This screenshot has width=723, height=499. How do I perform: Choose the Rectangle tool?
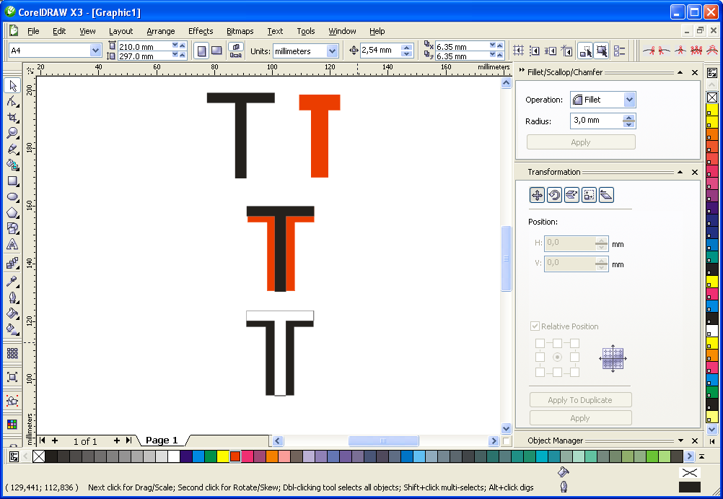(12, 181)
